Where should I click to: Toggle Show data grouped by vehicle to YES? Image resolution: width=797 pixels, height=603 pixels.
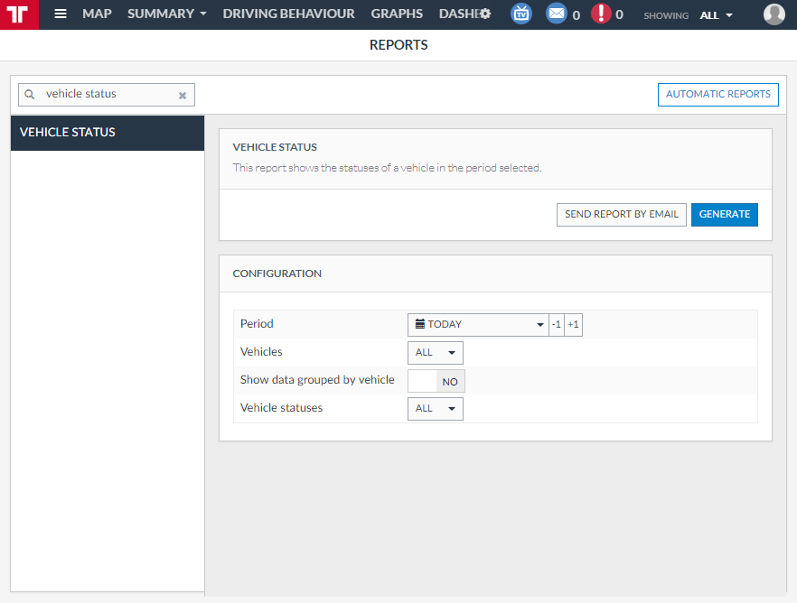click(x=436, y=380)
